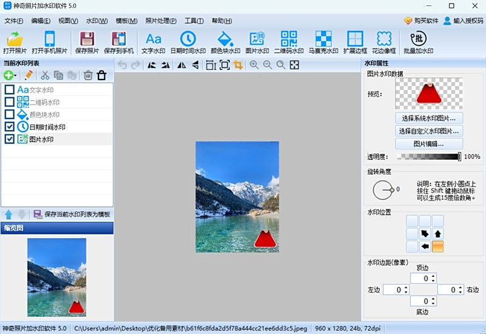Click the 二维码水印 (QR code watermark) toolbar icon

tap(289, 41)
